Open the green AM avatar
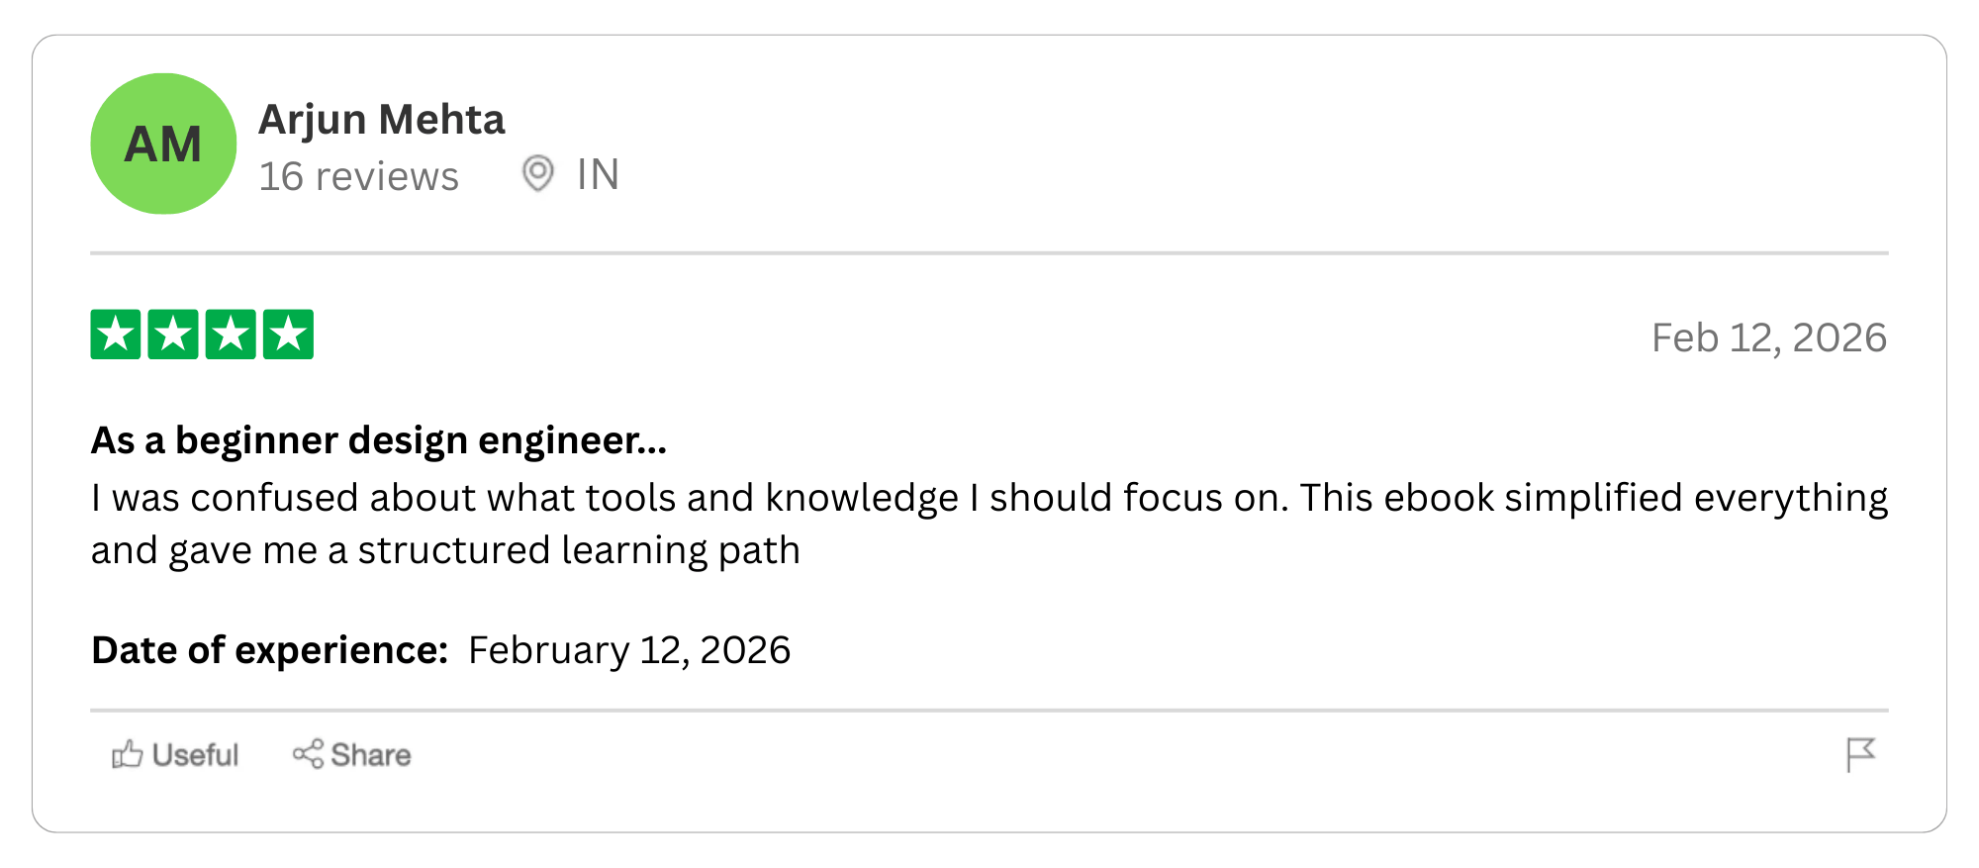The height and width of the screenshot is (868, 1979). [x=163, y=144]
